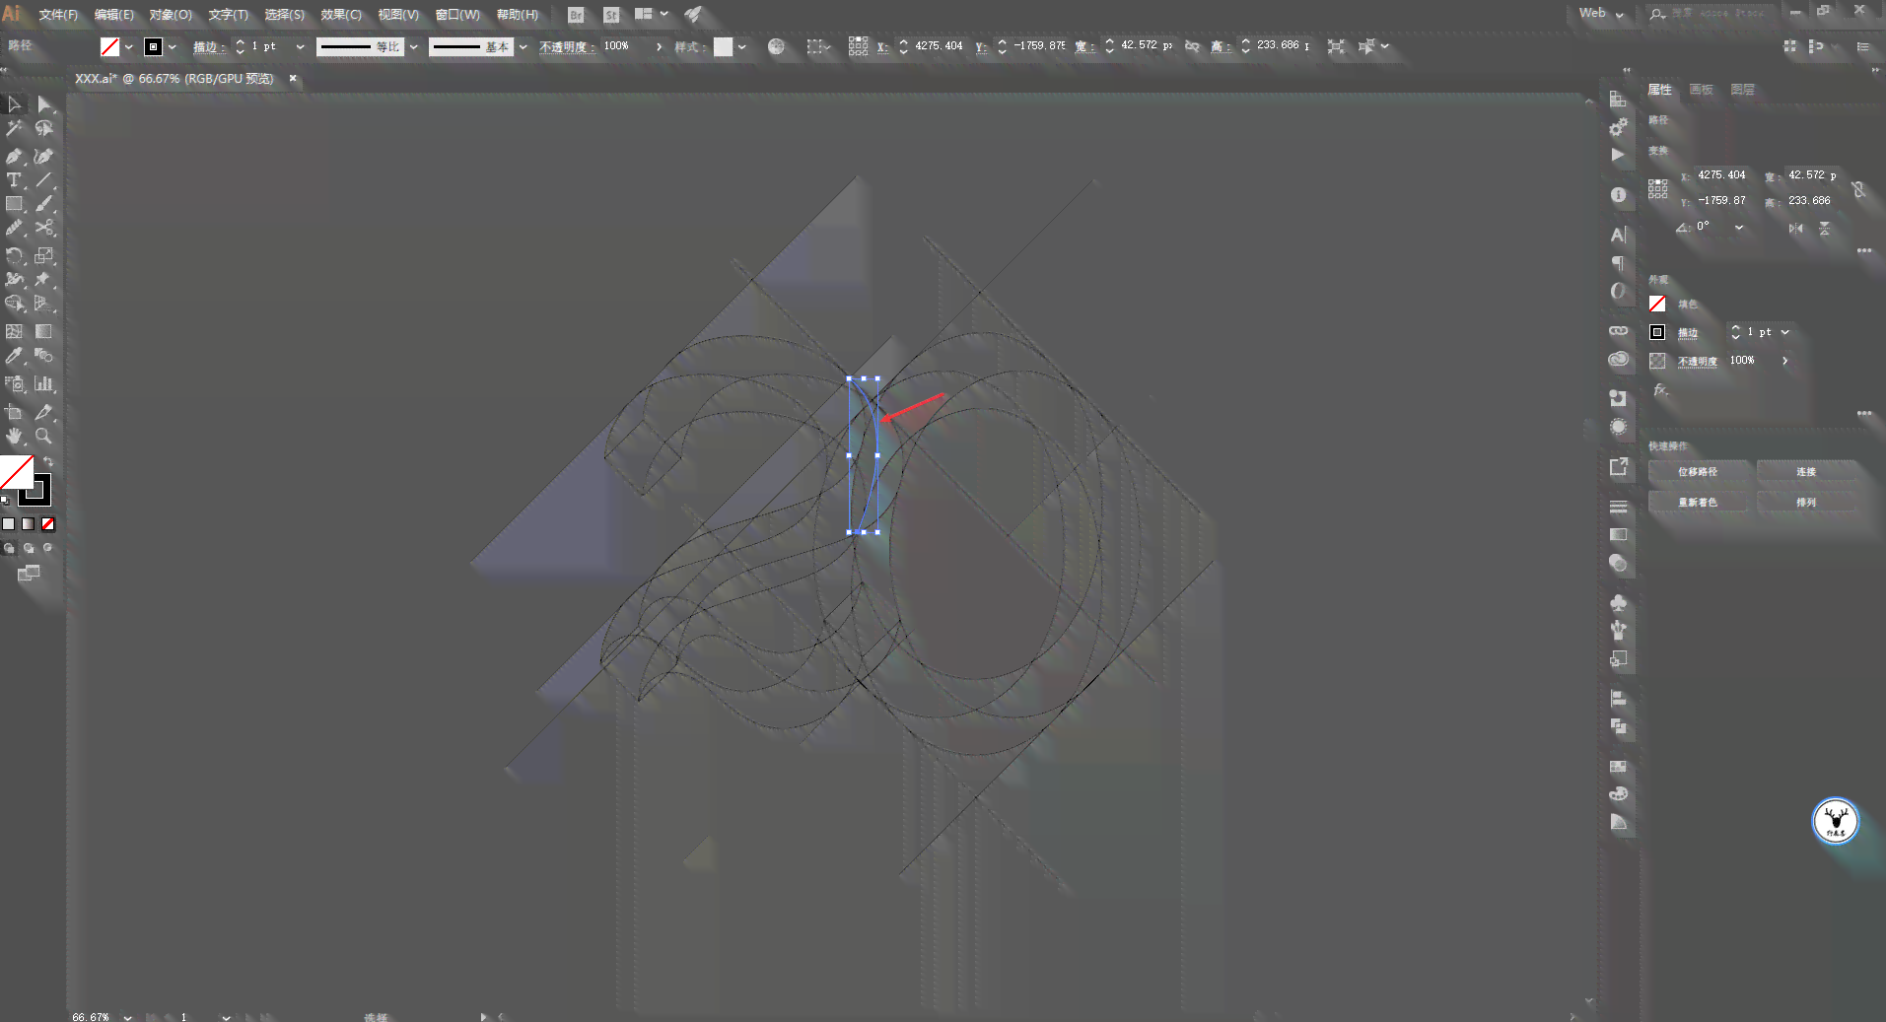1886x1022 pixels.
Task: Select the Curvature tool
Action: coord(44,156)
